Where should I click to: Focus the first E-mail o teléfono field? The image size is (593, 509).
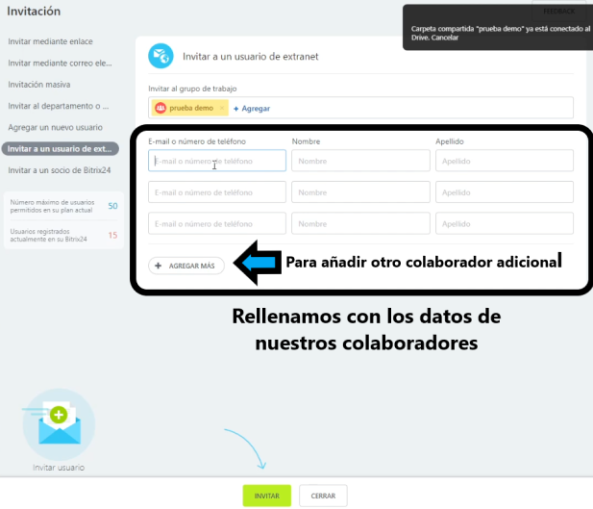[x=217, y=161]
